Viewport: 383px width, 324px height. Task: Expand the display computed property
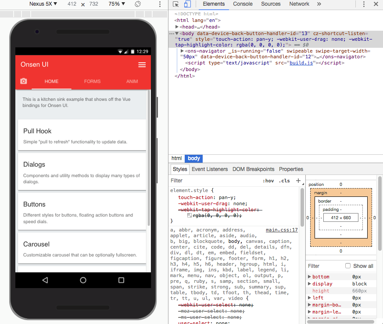pos(309,284)
